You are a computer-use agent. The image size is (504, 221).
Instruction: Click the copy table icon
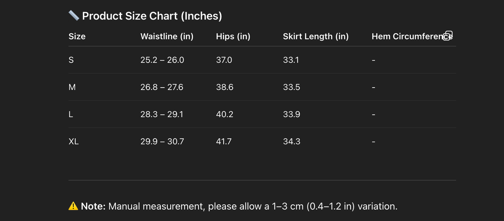(x=447, y=36)
